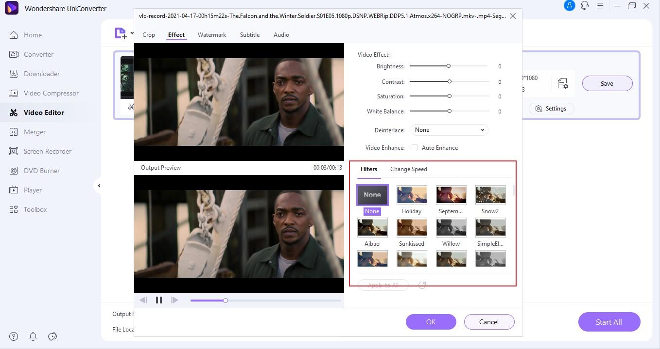Pause the video preview
660x349 pixels.
point(158,300)
